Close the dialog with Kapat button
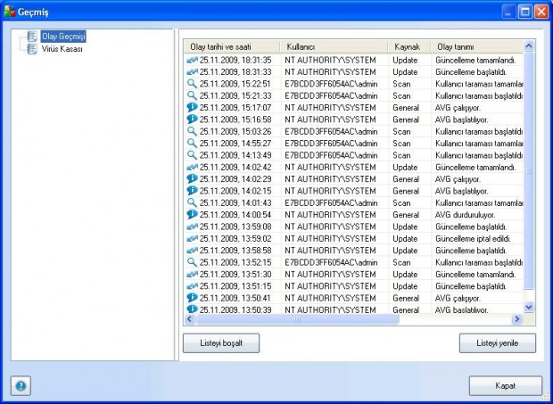The height and width of the screenshot is (404, 553). pos(505,385)
